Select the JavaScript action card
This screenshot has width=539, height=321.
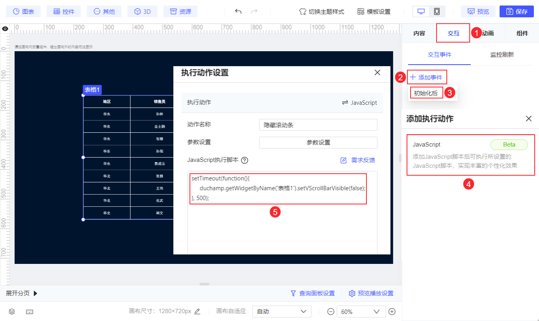(x=471, y=155)
